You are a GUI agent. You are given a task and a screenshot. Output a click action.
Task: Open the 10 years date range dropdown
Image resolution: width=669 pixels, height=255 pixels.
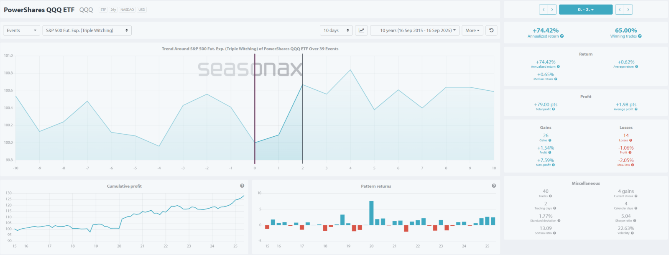(x=415, y=31)
